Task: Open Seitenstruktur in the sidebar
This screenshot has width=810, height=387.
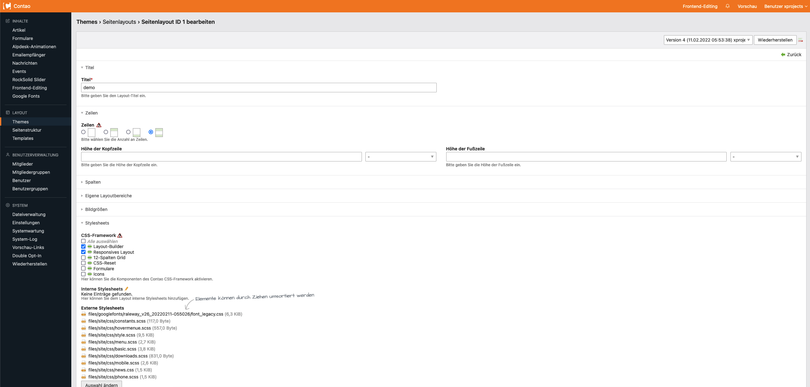Action: click(x=27, y=130)
